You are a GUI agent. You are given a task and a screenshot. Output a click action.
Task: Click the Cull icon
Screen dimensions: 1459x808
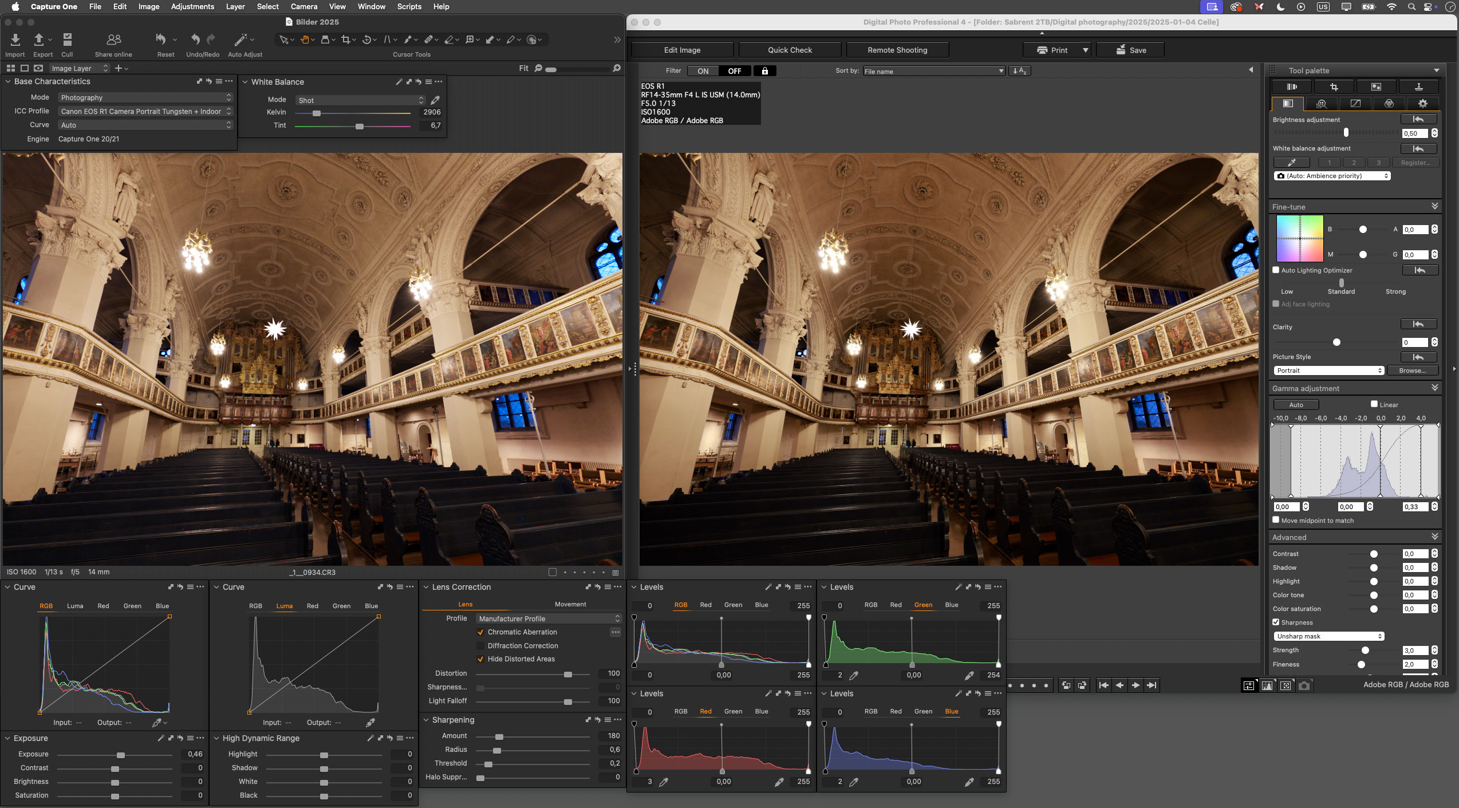[67, 40]
